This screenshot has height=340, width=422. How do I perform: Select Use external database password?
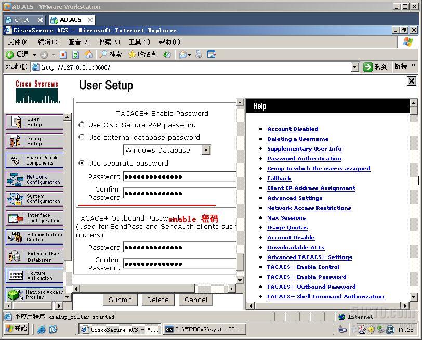tap(81, 137)
